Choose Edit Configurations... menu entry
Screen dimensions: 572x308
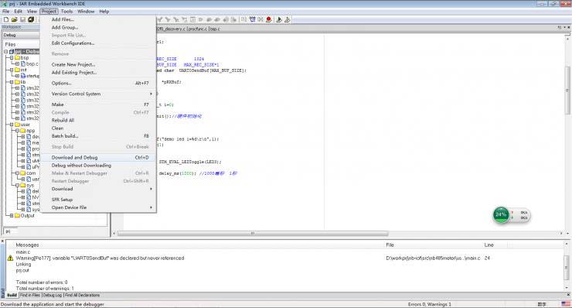click(x=98, y=43)
